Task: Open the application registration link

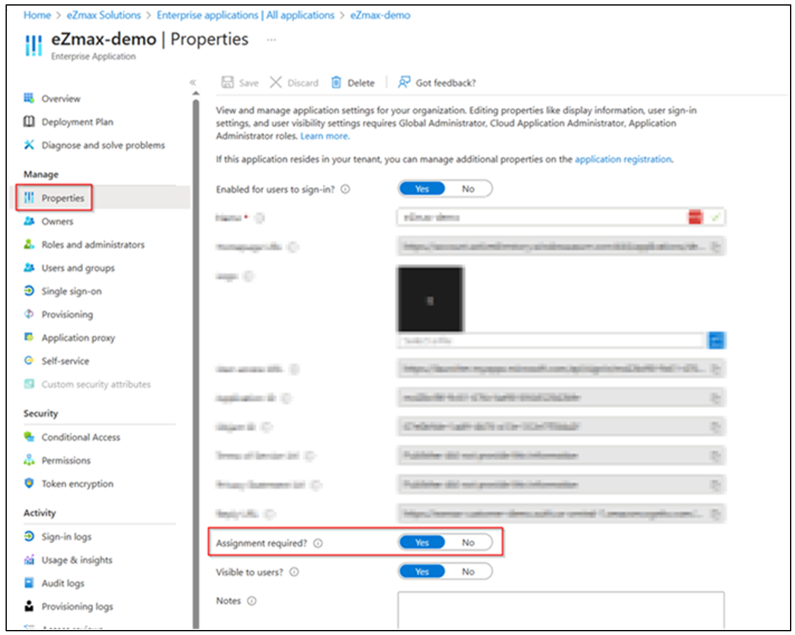Action: click(623, 159)
